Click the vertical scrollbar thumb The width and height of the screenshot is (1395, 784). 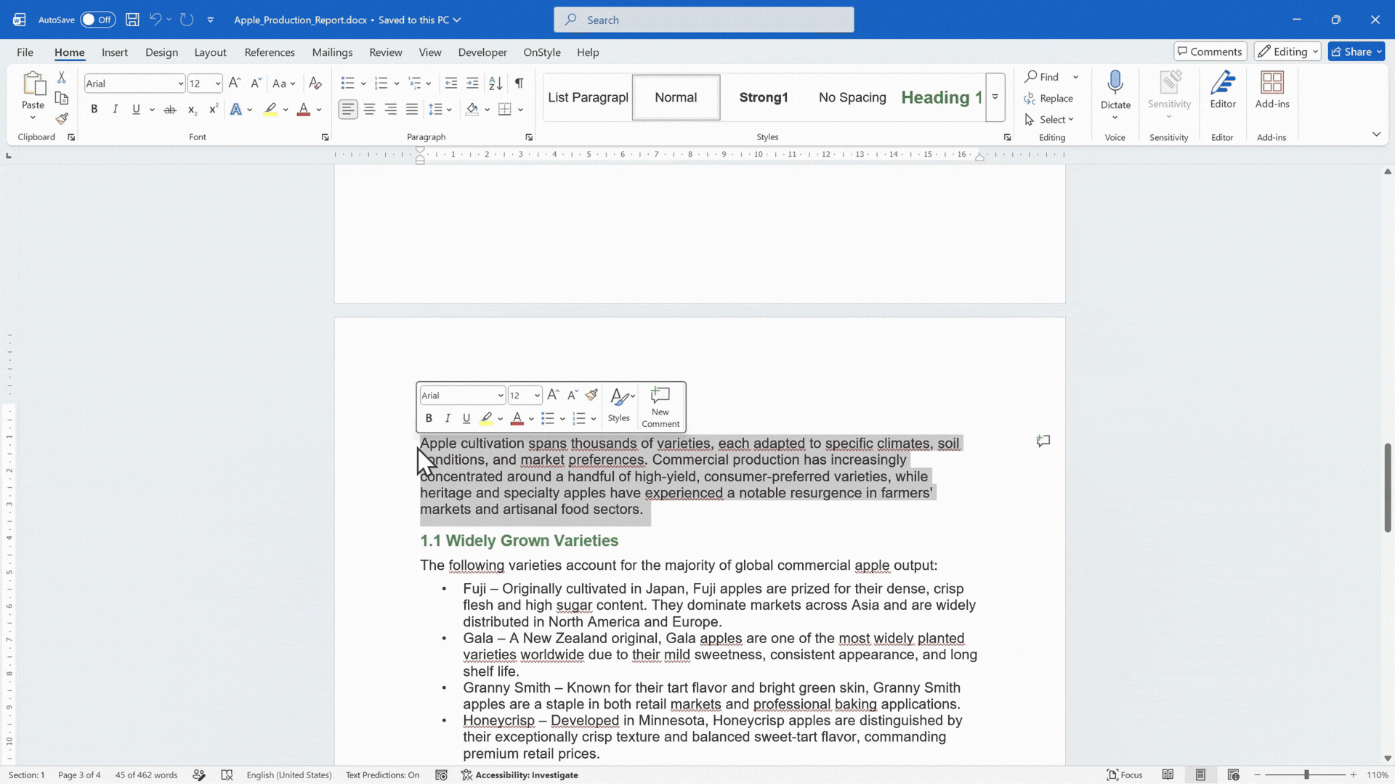tap(1387, 488)
